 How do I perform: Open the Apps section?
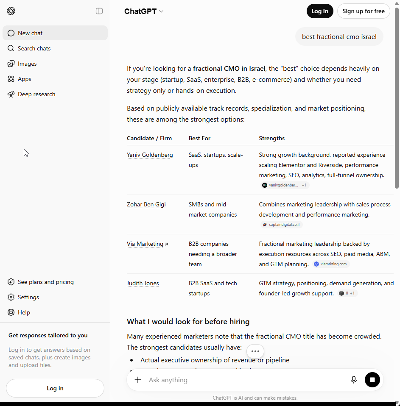55,79
